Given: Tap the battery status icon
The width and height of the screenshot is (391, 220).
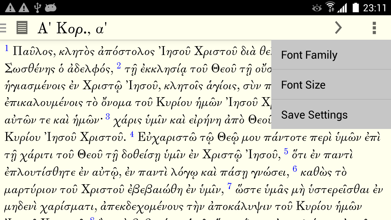Looking at the screenshot, I should (356, 8).
